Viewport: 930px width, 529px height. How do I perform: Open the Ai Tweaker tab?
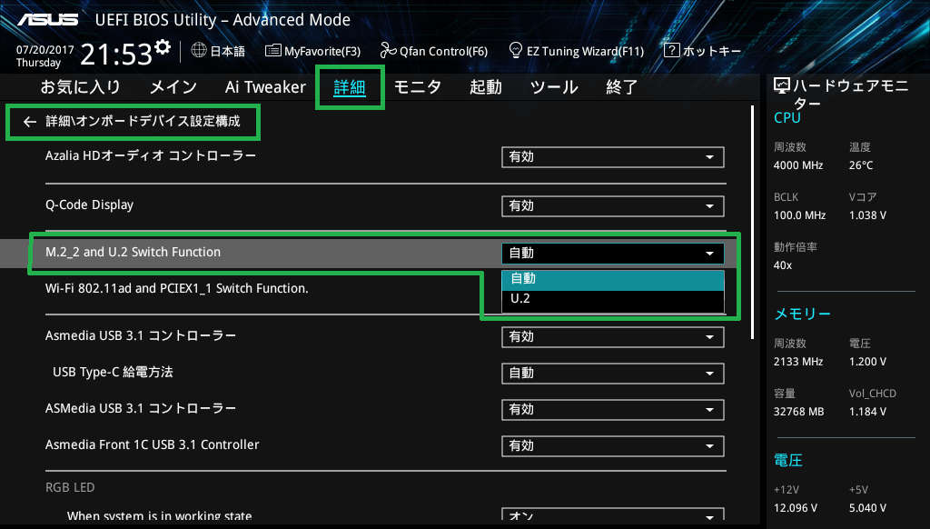tap(265, 87)
